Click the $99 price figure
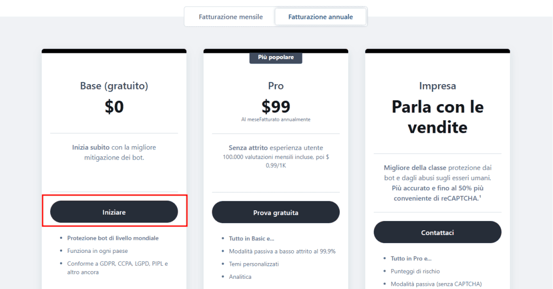The height and width of the screenshot is (289, 553). (275, 106)
